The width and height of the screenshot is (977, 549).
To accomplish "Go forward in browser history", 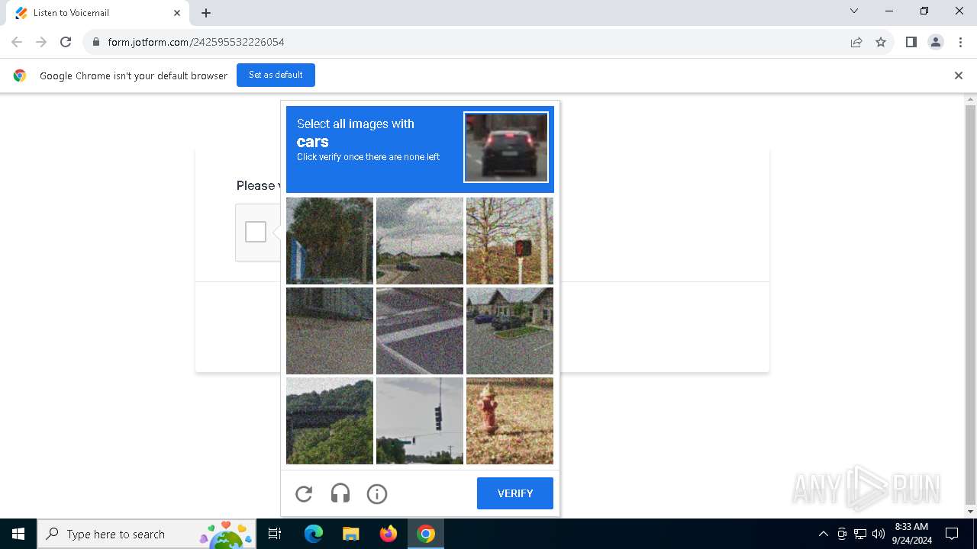I will tap(41, 42).
